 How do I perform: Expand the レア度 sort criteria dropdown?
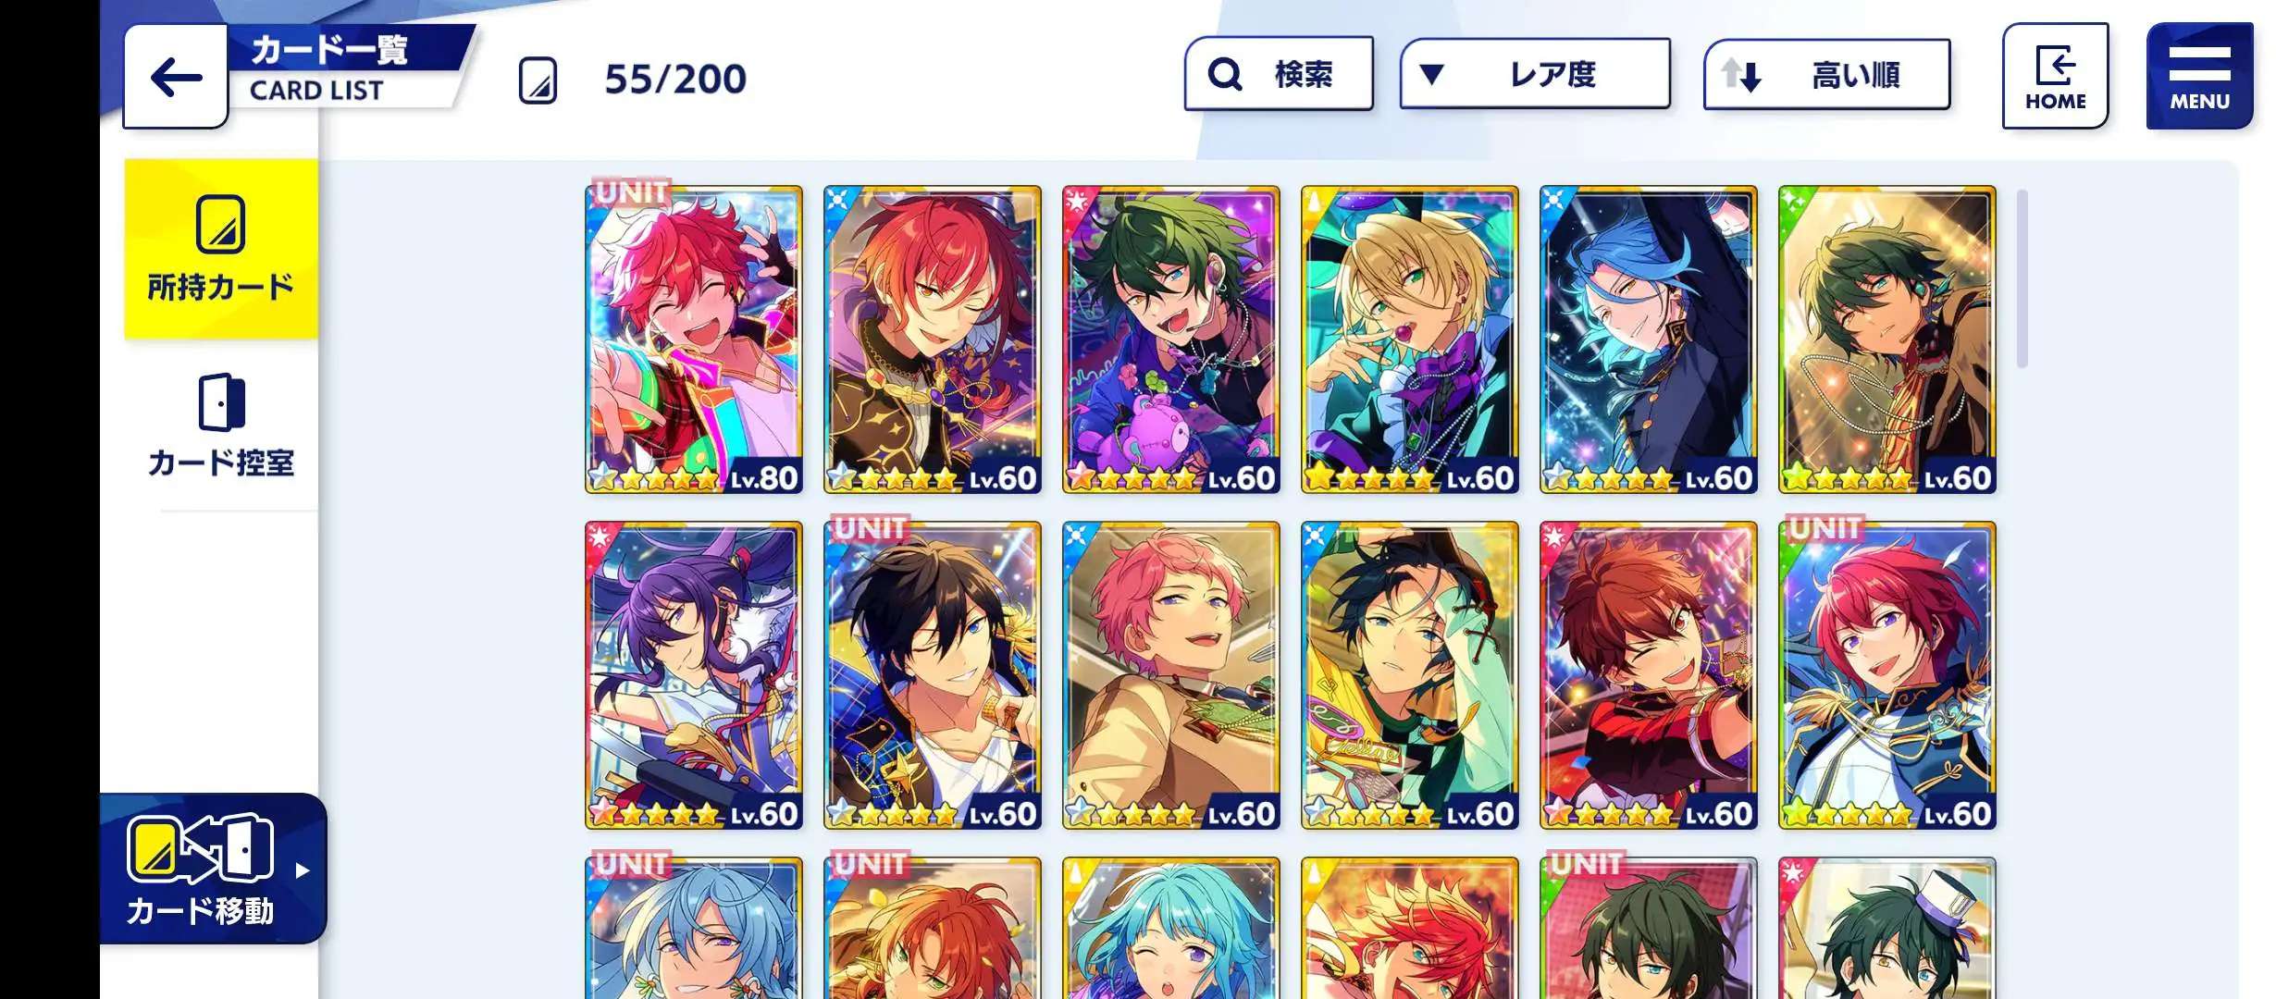1535,74
